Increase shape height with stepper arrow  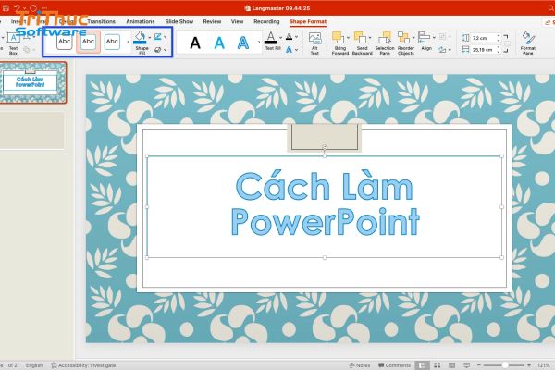tap(499, 36)
